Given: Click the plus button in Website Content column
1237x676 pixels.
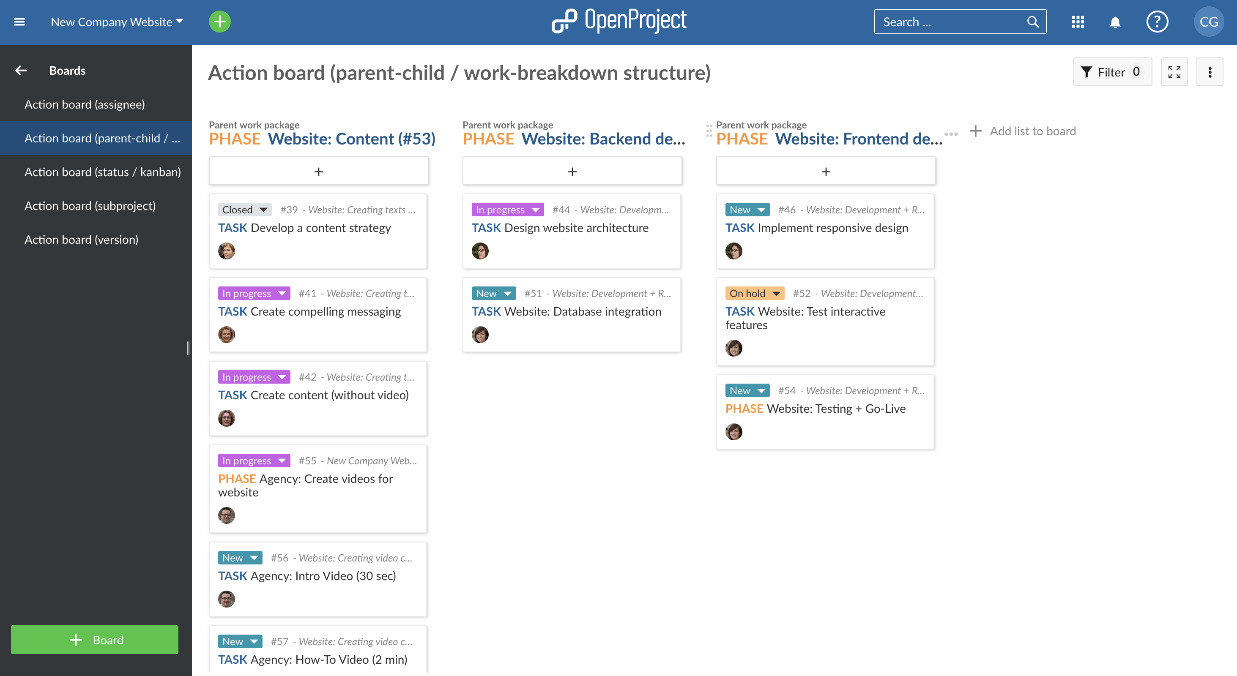Looking at the screenshot, I should [x=319, y=171].
